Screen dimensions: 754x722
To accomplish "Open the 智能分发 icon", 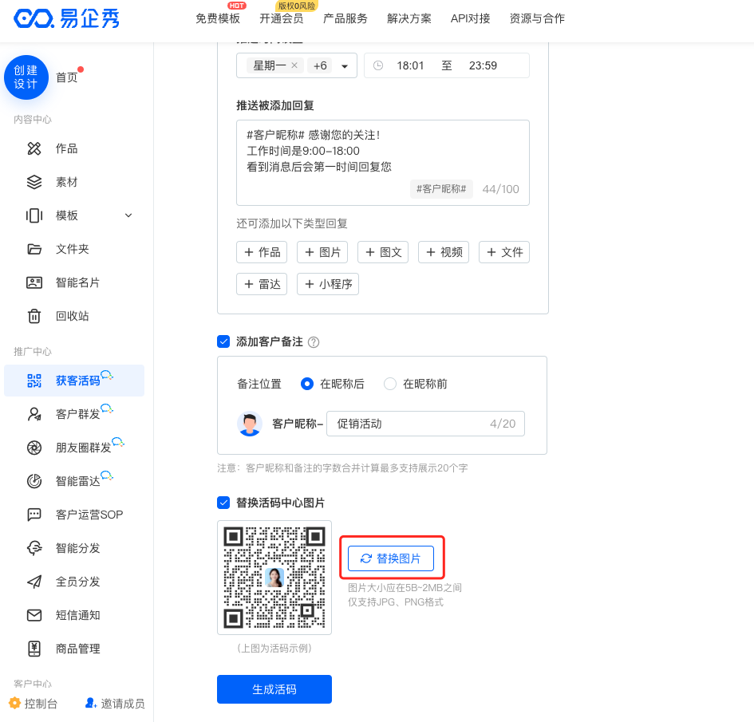I will pyautogui.click(x=34, y=548).
